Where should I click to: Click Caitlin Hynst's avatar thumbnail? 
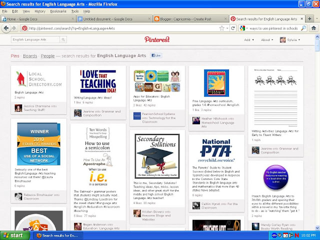click(x=196, y=205)
